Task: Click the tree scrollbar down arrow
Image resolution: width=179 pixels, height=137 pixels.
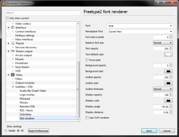Action: (78, 119)
